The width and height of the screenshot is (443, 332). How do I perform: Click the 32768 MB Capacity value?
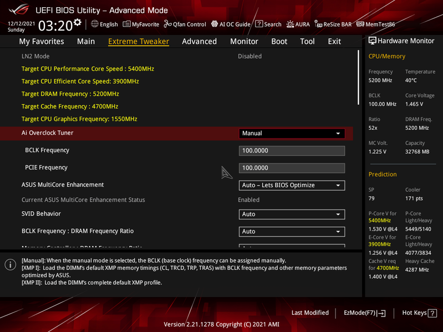417,152
